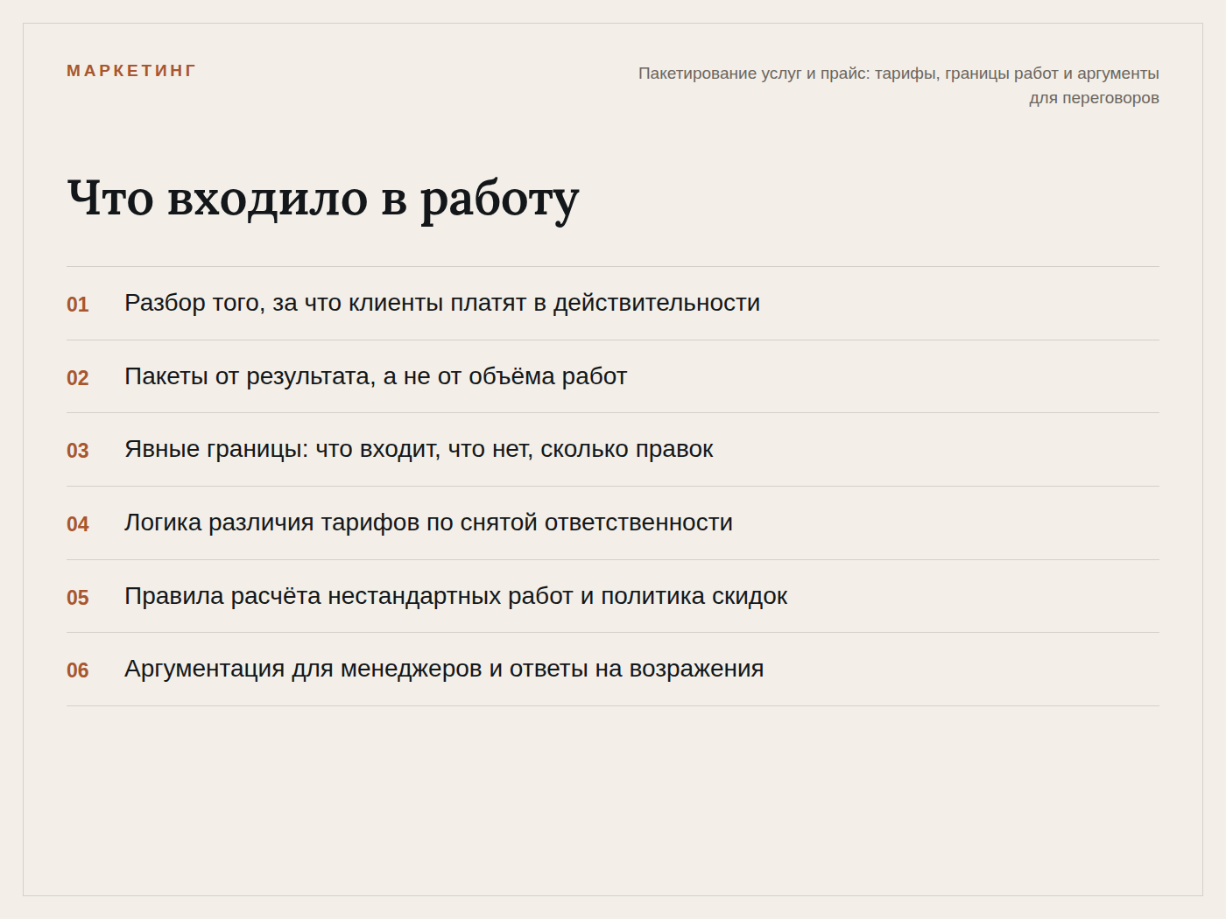Click list number 04
This screenshot has height=919, width=1226.
pos(78,524)
